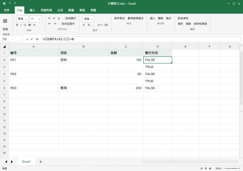Click cell A4 containing R02
Screen dimensions: 243x171
click(34, 74)
